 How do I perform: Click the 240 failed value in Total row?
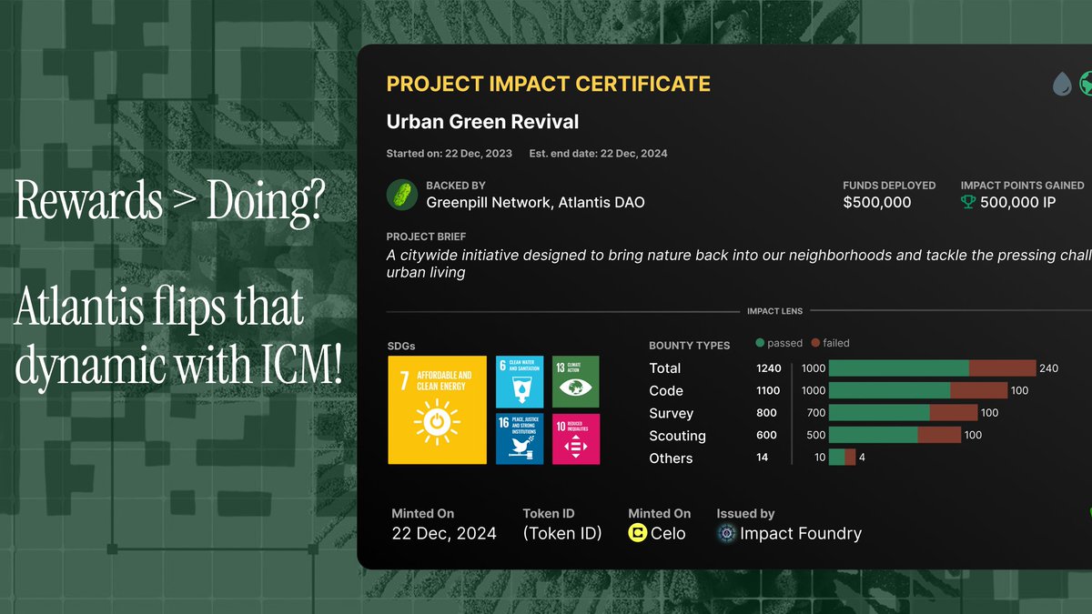(x=1048, y=368)
